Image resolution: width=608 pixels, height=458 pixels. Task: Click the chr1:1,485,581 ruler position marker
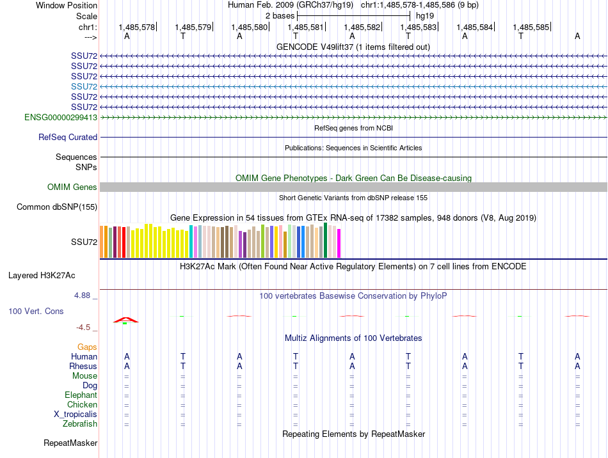307,27
